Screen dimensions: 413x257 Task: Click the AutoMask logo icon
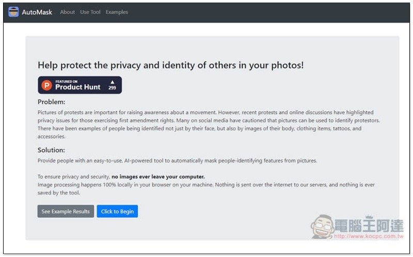14,12
